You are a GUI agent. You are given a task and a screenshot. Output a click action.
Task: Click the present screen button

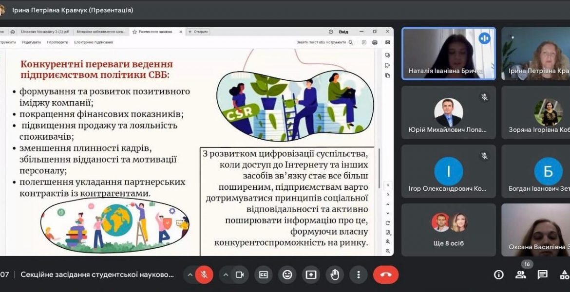click(311, 274)
